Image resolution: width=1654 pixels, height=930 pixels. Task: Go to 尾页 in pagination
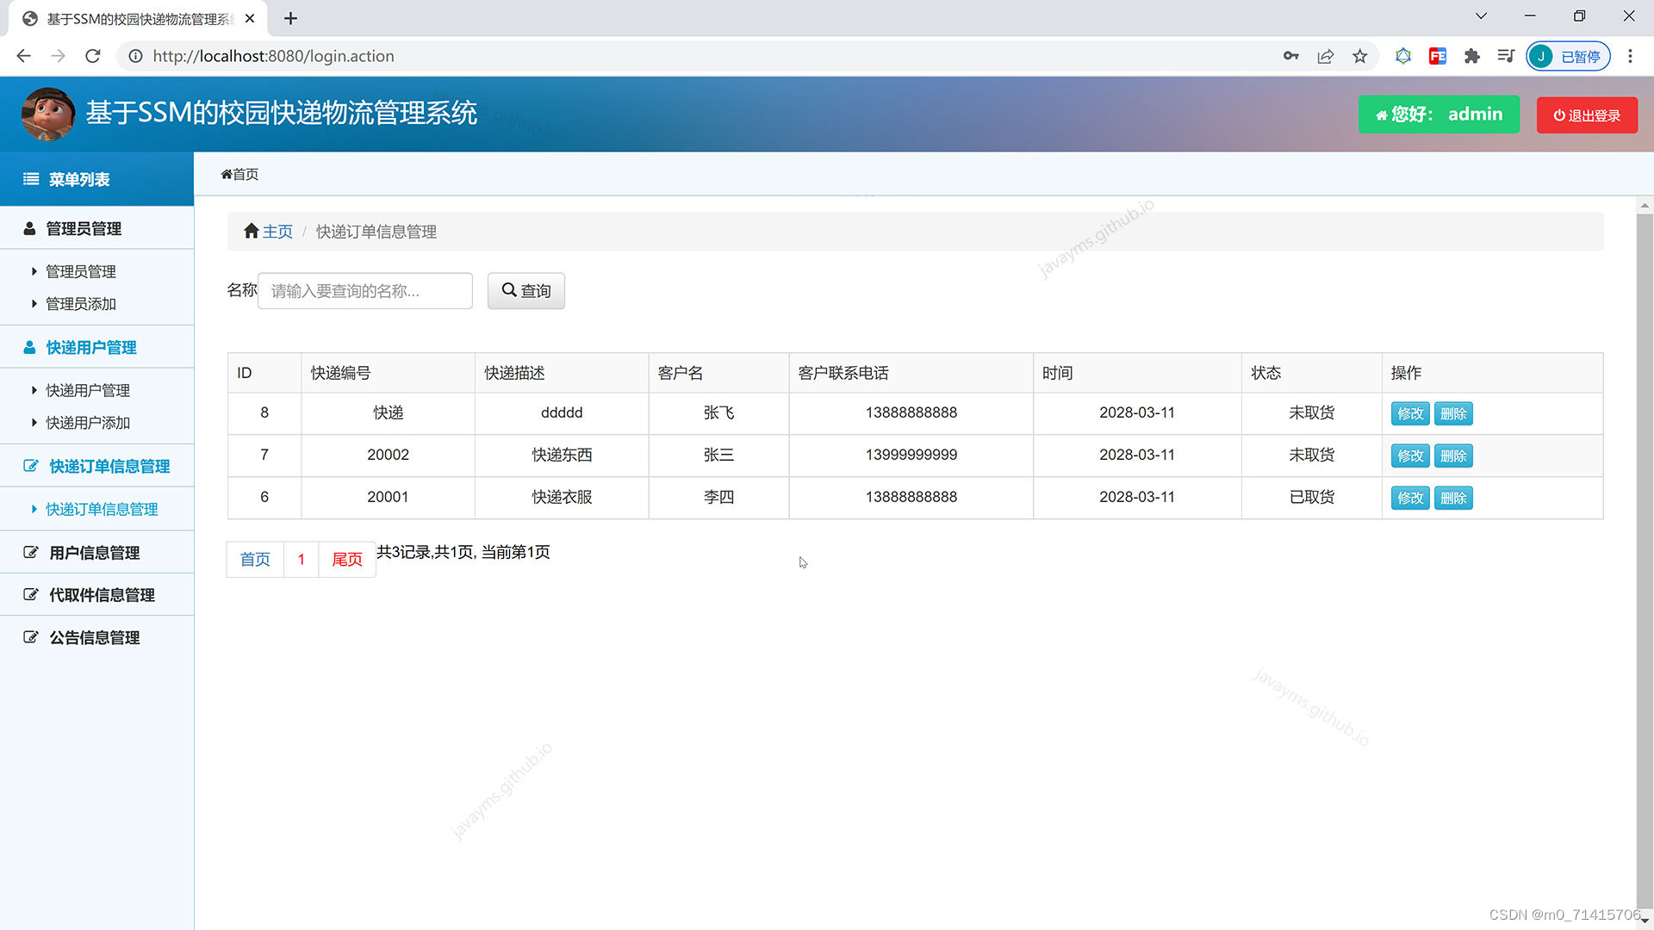(346, 560)
